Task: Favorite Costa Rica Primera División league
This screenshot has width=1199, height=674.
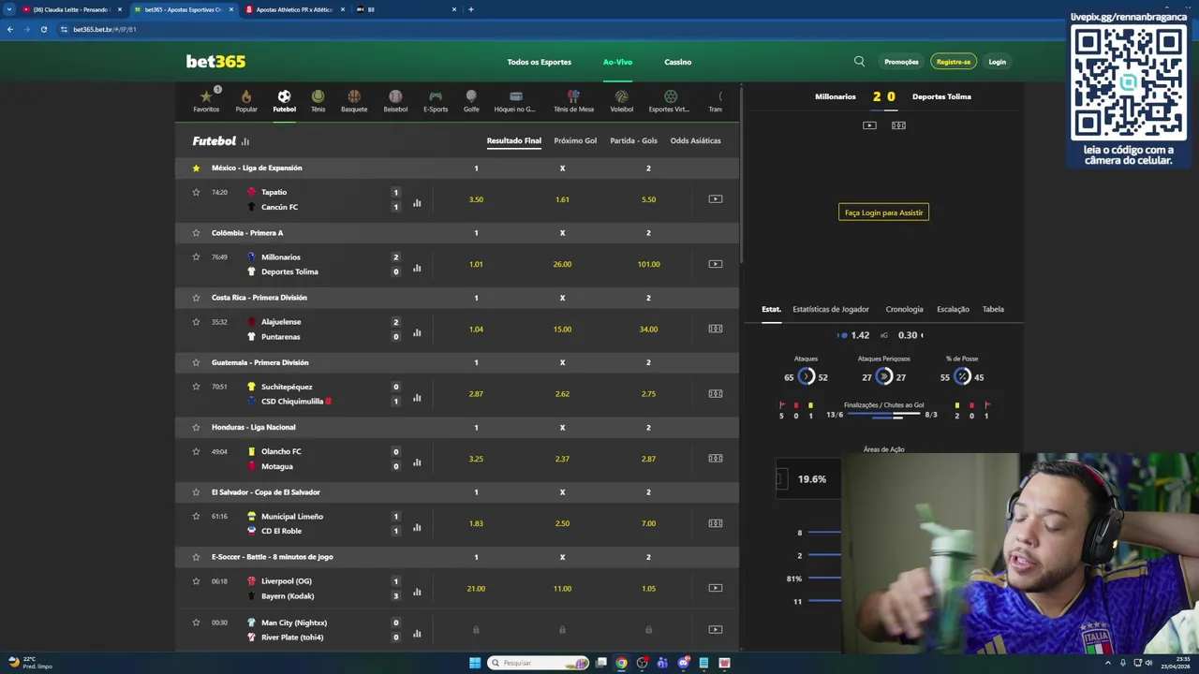Action: [x=196, y=298]
